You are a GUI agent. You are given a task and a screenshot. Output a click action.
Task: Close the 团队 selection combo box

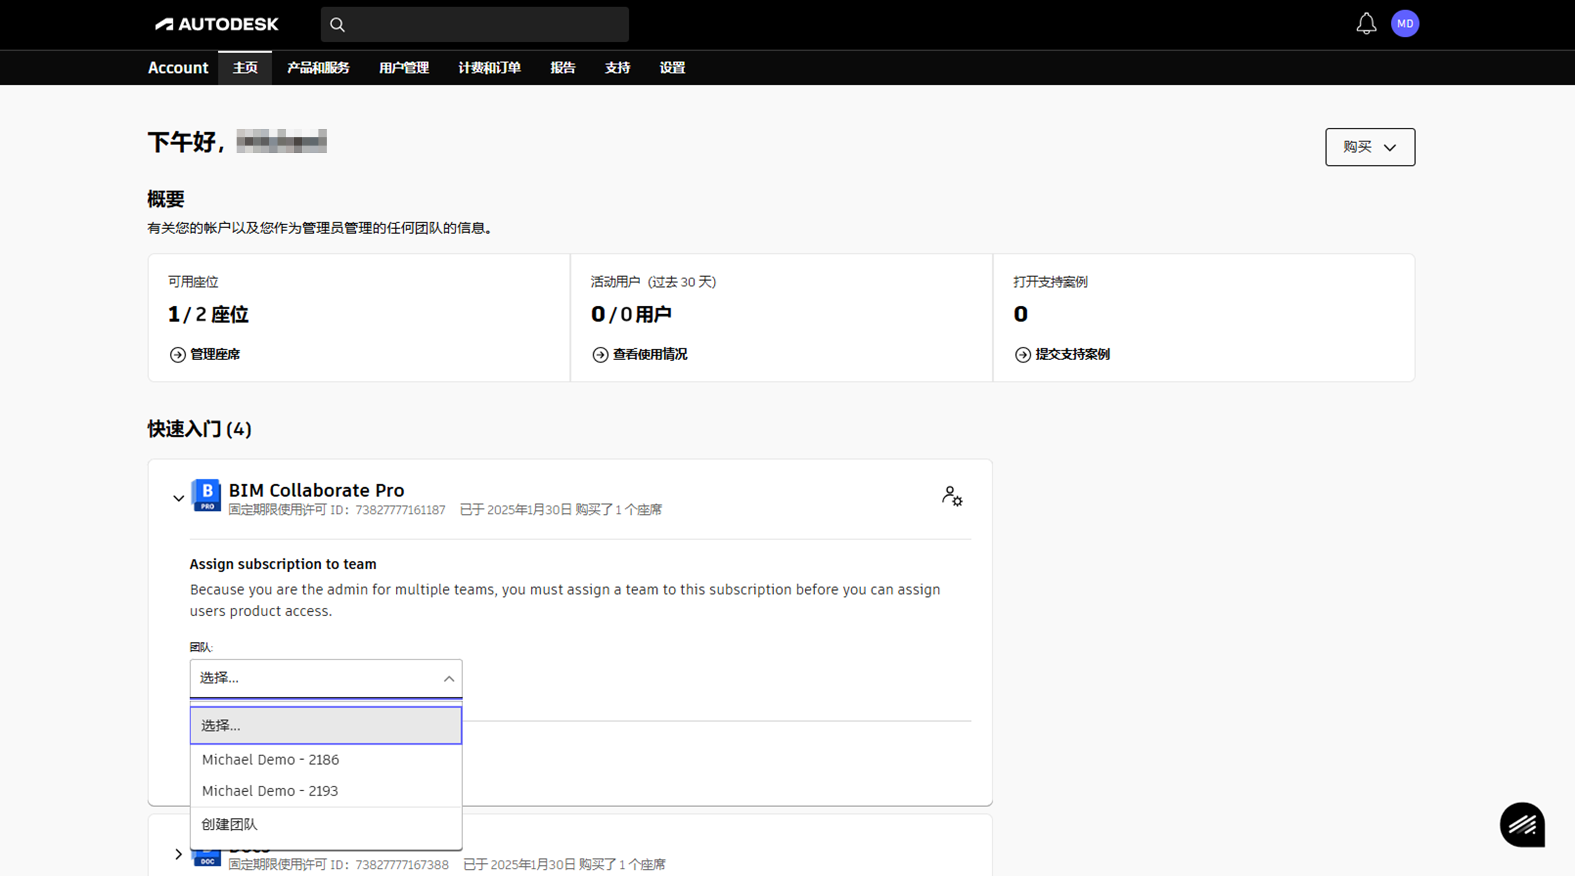coord(449,679)
